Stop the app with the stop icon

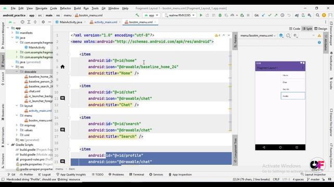(x=248, y=15)
